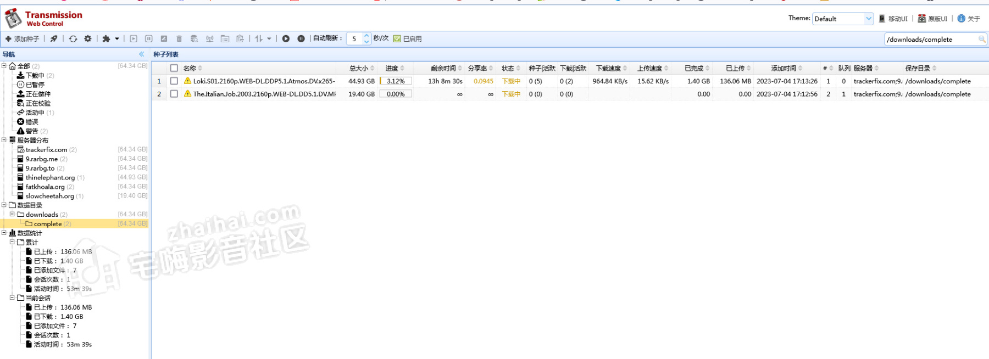Select 下载中 in navigation tree
Image resolution: width=989 pixels, height=359 pixels.
pyautogui.click(x=35, y=76)
